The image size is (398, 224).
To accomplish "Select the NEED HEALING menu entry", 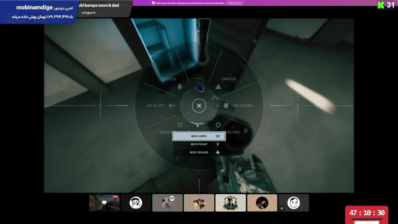I will 199,152.
